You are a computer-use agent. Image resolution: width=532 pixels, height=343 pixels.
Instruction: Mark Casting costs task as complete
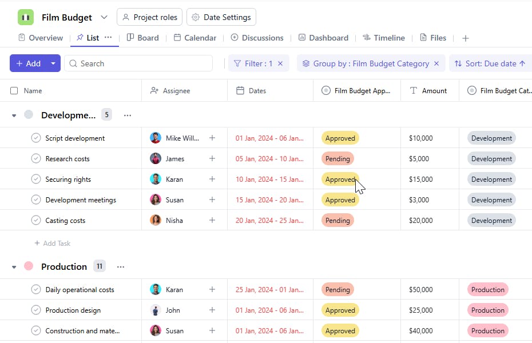point(36,220)
